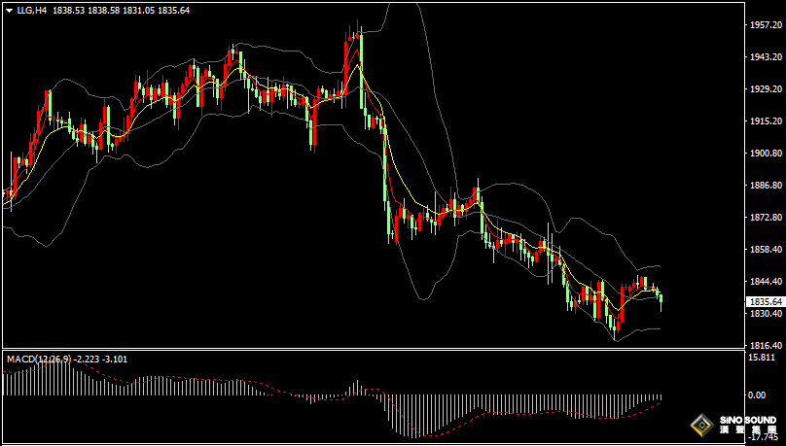Click the 1816.40 price axis label
This screenshot has width=786, height=446.
[764, 345]
